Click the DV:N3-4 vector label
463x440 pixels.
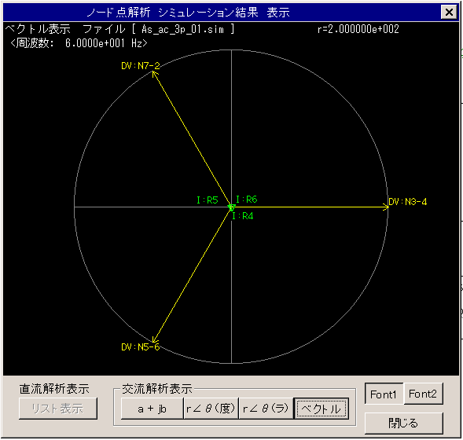coord(408,202)
